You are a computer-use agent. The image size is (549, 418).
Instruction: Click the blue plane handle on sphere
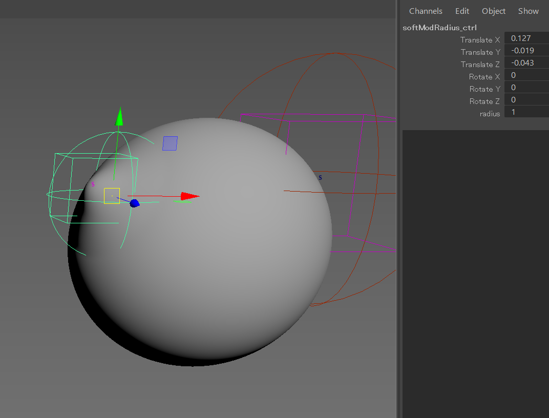(170, 143)
